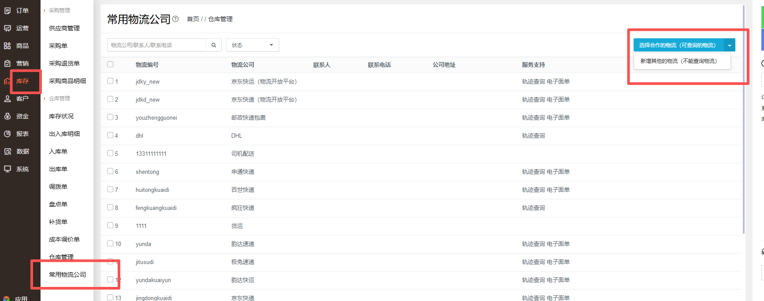Check the row for 13311111111
The image size is (764, 301).
click(x=110, y=153)
